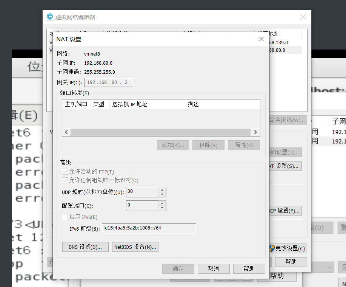
Task: Click the 移除 button
Action: 208,145
